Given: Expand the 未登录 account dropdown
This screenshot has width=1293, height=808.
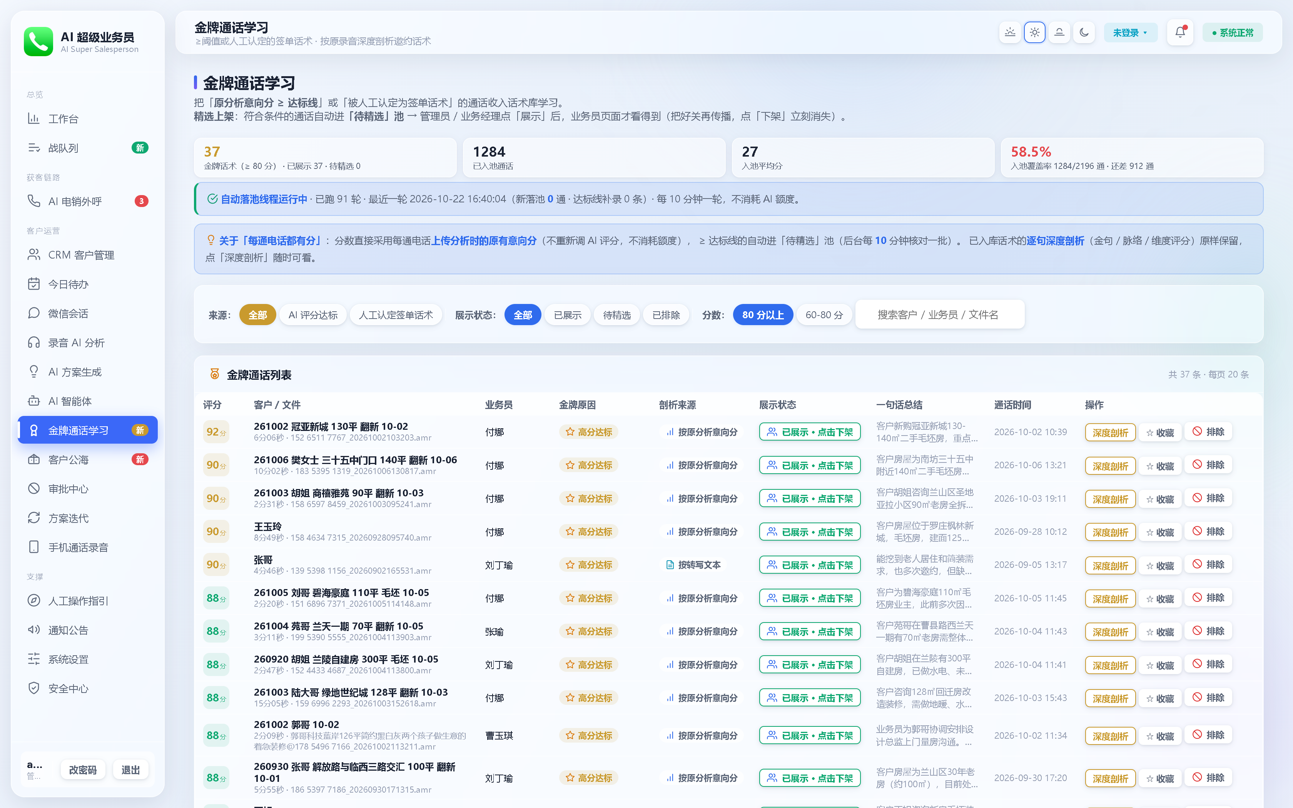Looking at the screenshot, I should pos(1130,33).
